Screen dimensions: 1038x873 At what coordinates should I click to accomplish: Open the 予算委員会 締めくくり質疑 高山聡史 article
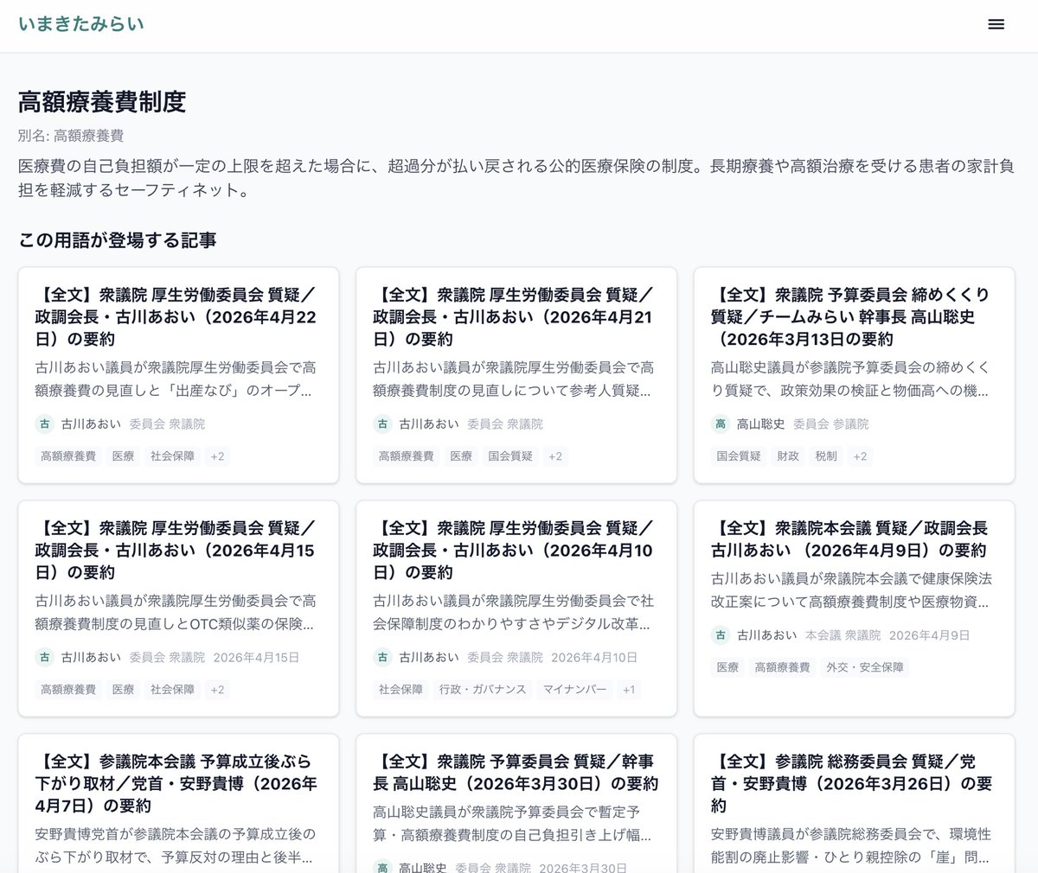coord(854,375)
